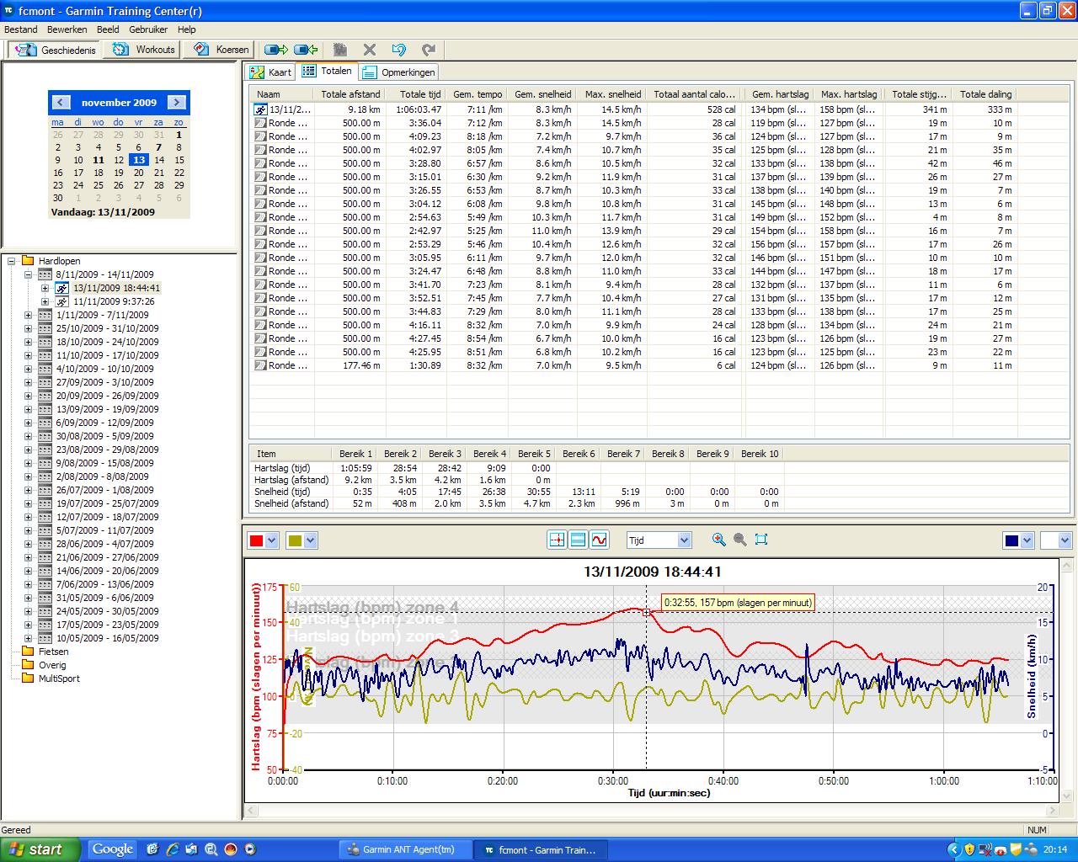Zoom out on the graph
Image resolution: width=1078 pixels, height=862 pixels.
739,540
